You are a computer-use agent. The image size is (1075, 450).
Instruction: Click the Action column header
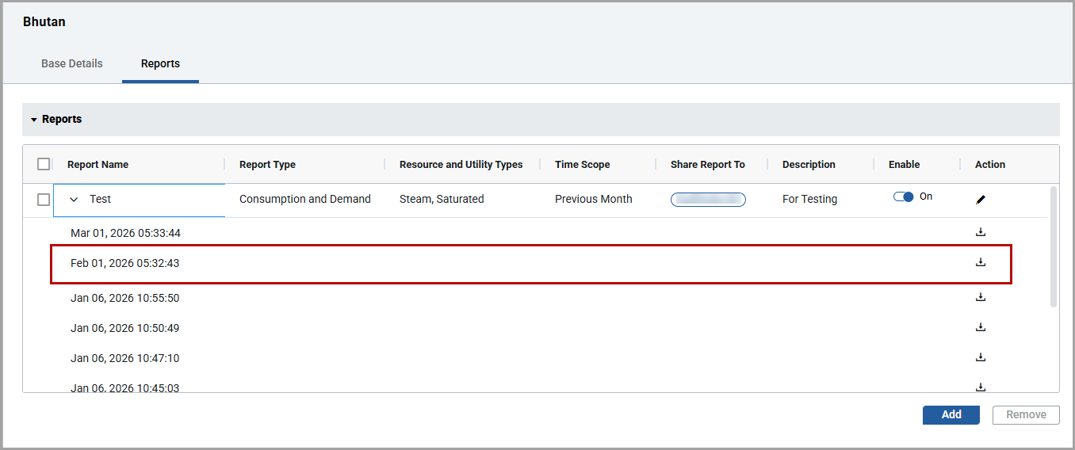(x=990, y=165)
